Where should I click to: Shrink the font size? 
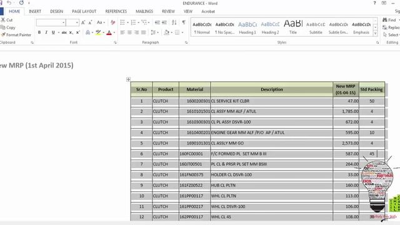(90, 22)
